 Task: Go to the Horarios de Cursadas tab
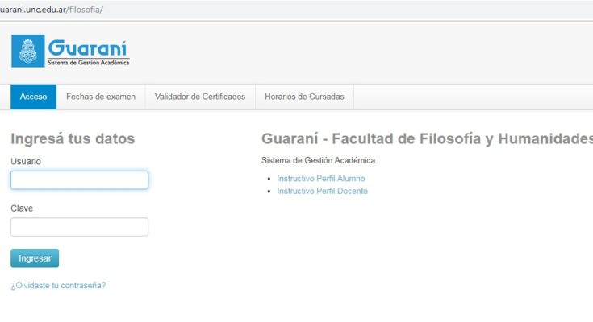pos(304,97)
